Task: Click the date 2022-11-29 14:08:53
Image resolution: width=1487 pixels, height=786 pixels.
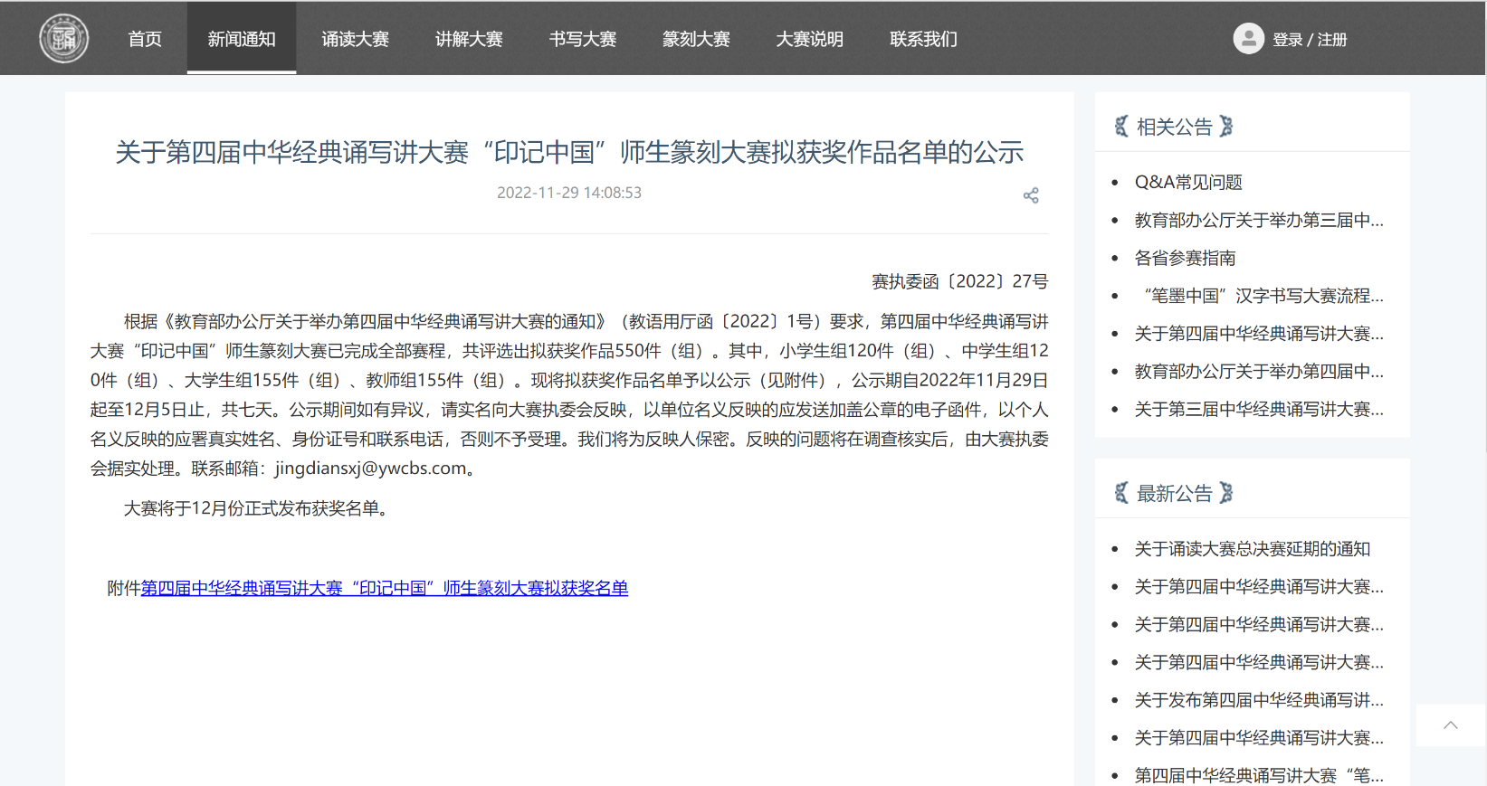Action: [569, 193]
